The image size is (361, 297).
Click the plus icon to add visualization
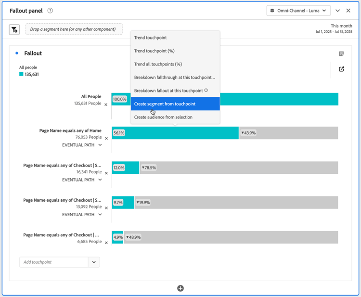(180, 288)
